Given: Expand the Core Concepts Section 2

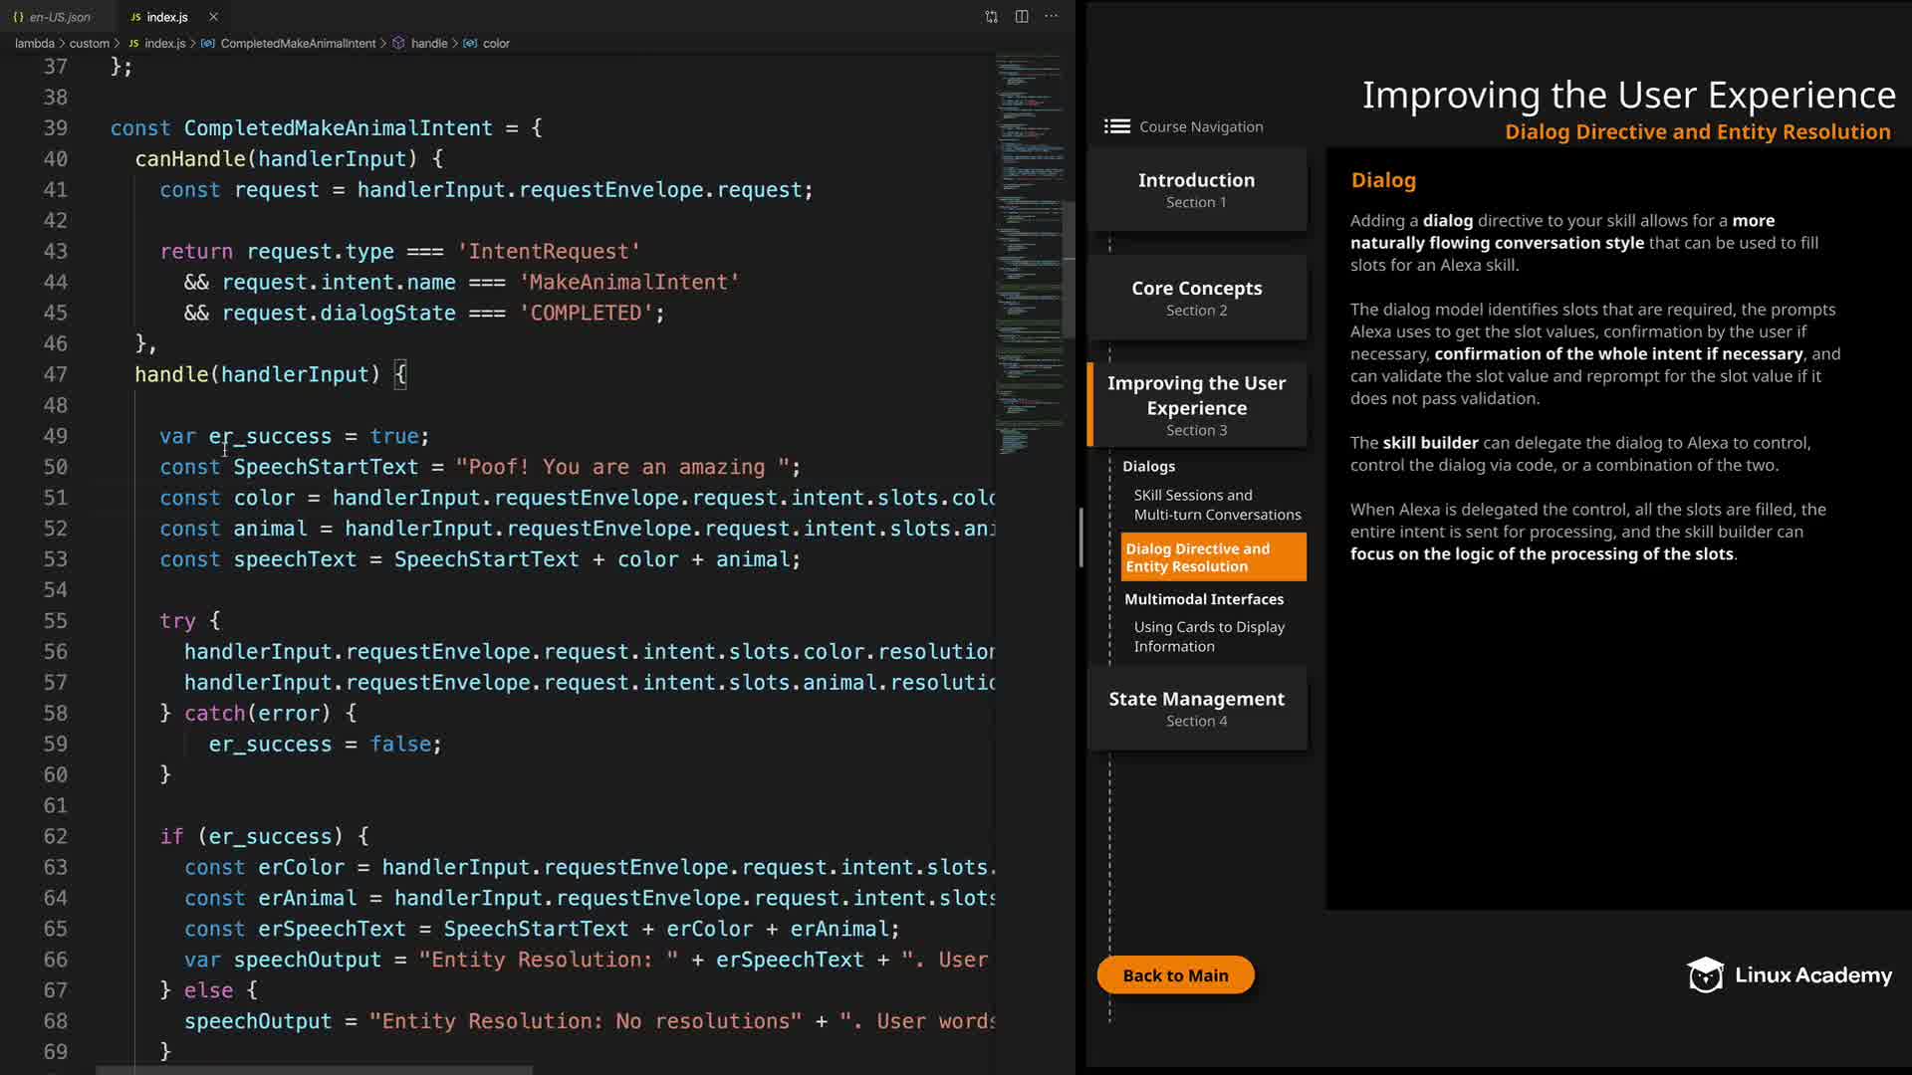Looking at the screenshot, I should click(x=1196, y=298).
